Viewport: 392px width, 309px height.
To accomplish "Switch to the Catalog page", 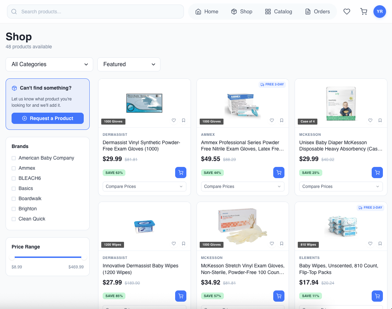I will (278, 12).
